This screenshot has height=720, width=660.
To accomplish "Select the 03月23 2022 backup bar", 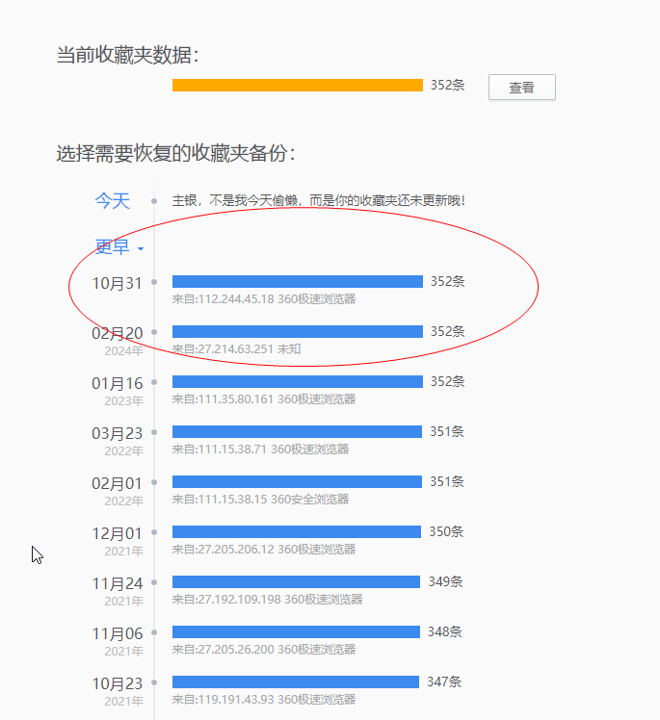I will click(x=297, y=432).
